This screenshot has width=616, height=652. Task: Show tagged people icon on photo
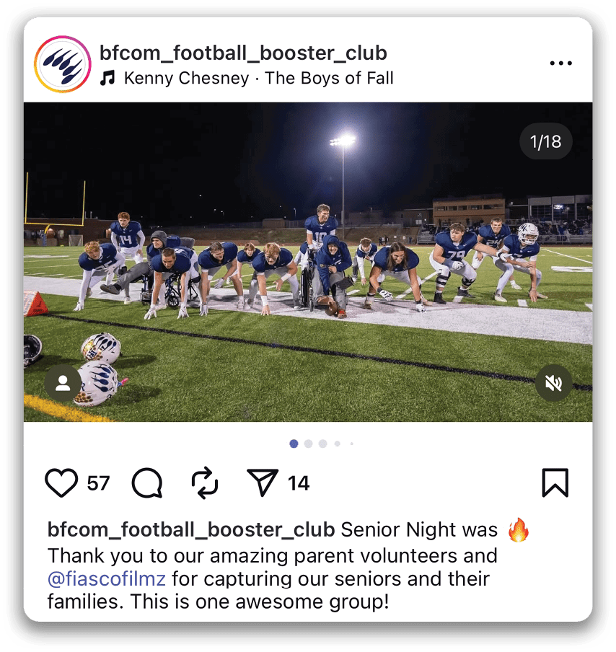click(x=63, y=383)
